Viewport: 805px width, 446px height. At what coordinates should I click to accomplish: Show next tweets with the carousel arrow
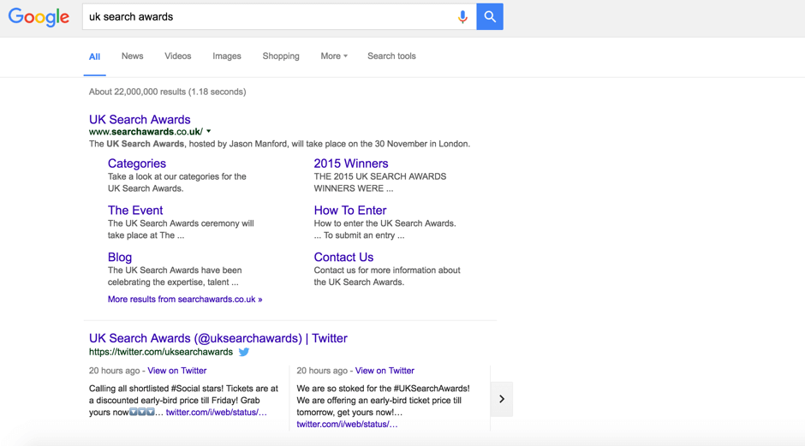click(502, 399)
